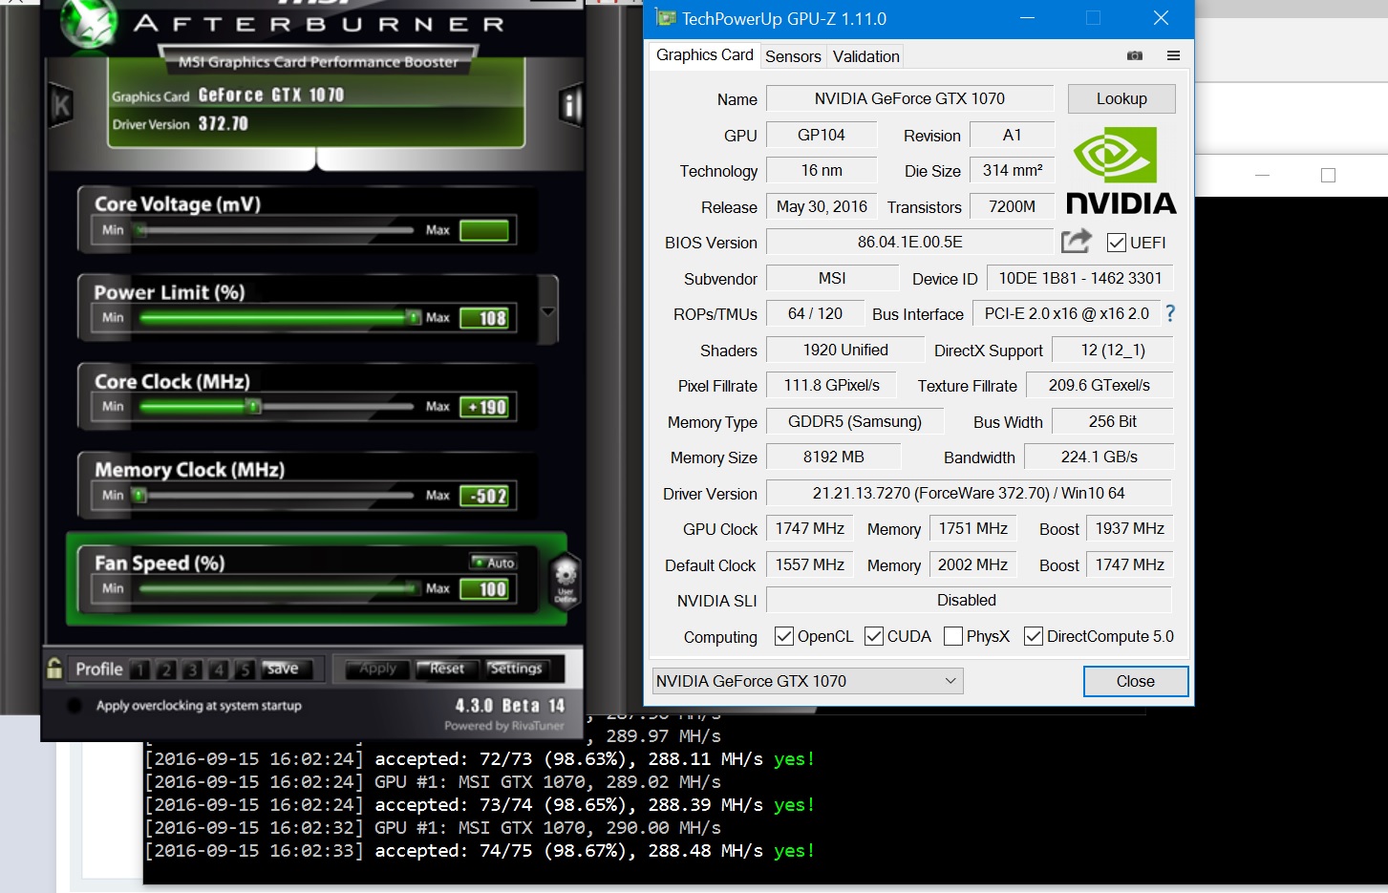The image size is (1388, 893).
Task: Toggle OpenCL checkbox
Action: (784, 636)
